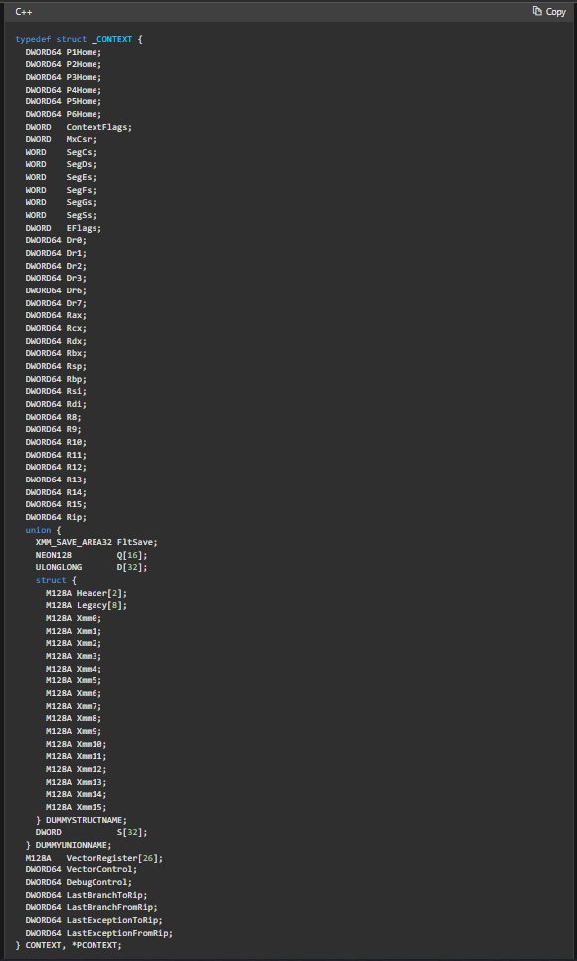Click the Copy icon in code header
Image resolution: width=577 pixels, height=961 pixels.
click(537, 11)
